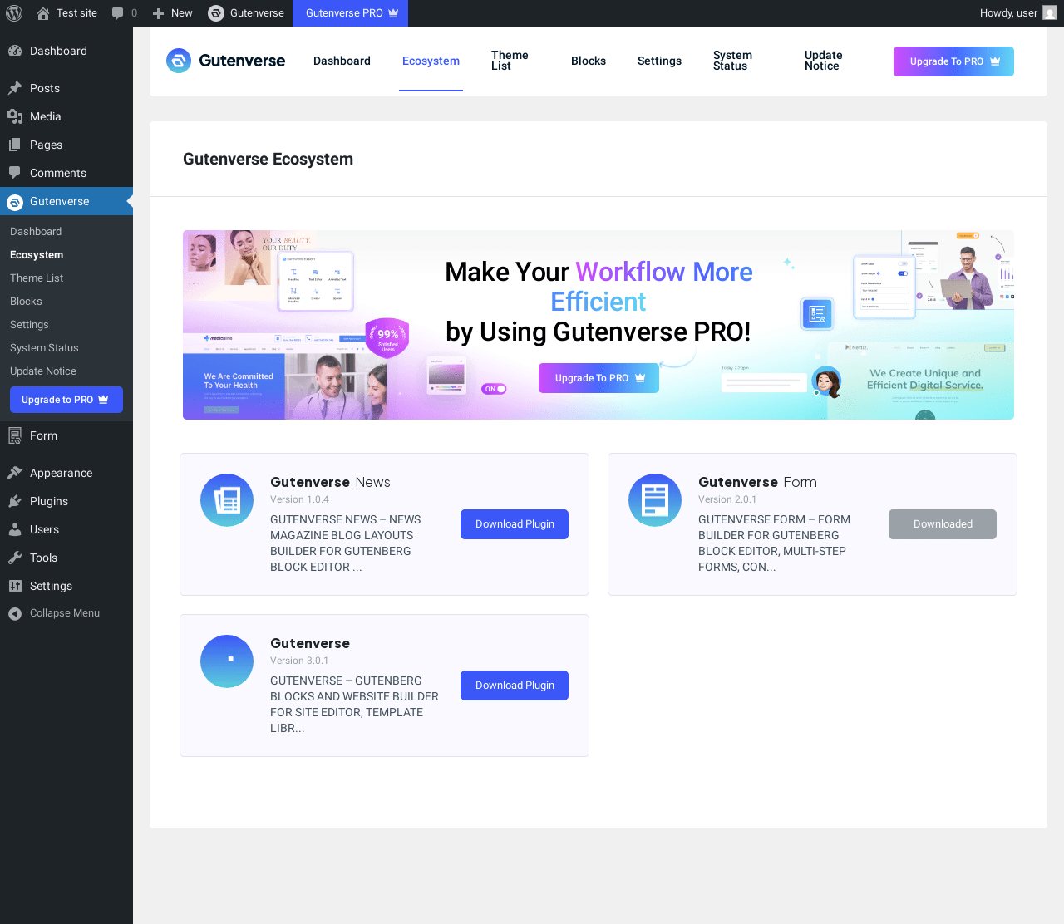The width and height of the screenshot is (1064, 924).
Task: Open the Media menu icon in sidebar
Action: pos(15,116)
